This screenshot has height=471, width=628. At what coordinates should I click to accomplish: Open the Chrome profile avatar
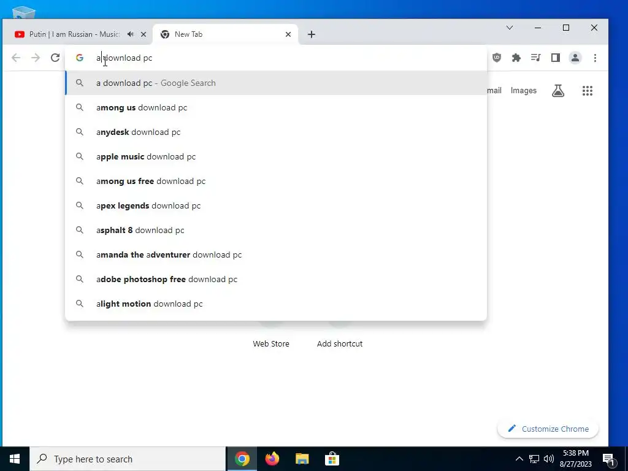[x=575, y=58]
